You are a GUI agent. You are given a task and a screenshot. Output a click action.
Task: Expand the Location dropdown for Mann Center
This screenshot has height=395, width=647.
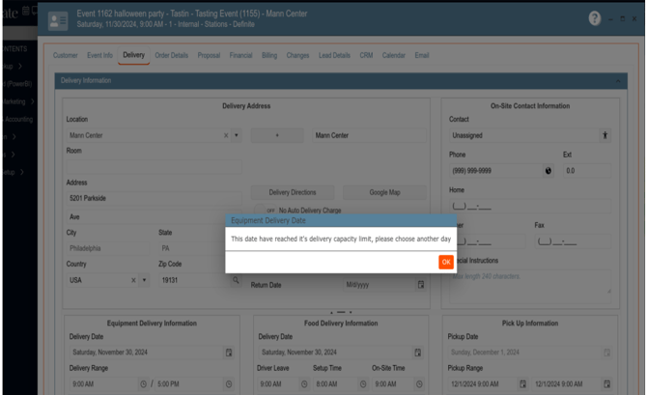tap(237, 136)
